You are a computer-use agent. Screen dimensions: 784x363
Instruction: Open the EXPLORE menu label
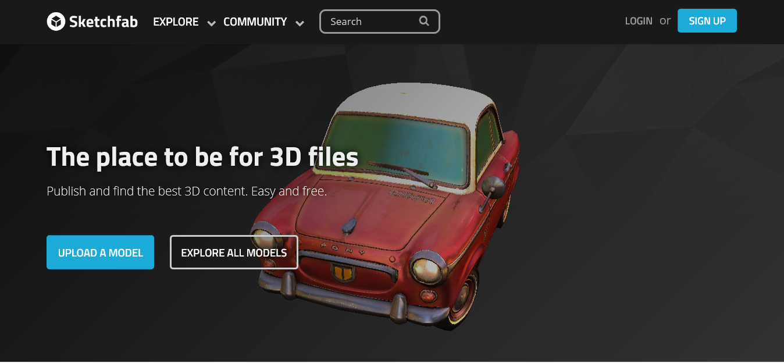tap(176, 22)
